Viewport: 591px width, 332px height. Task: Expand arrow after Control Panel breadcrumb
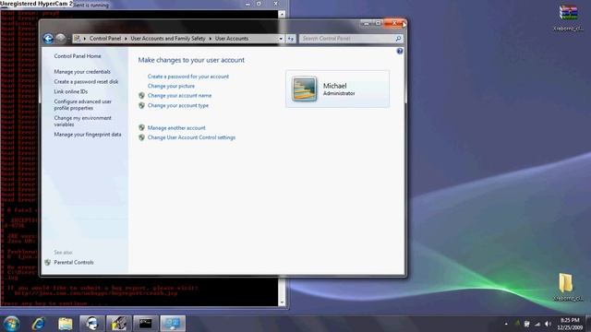(126, 39)
